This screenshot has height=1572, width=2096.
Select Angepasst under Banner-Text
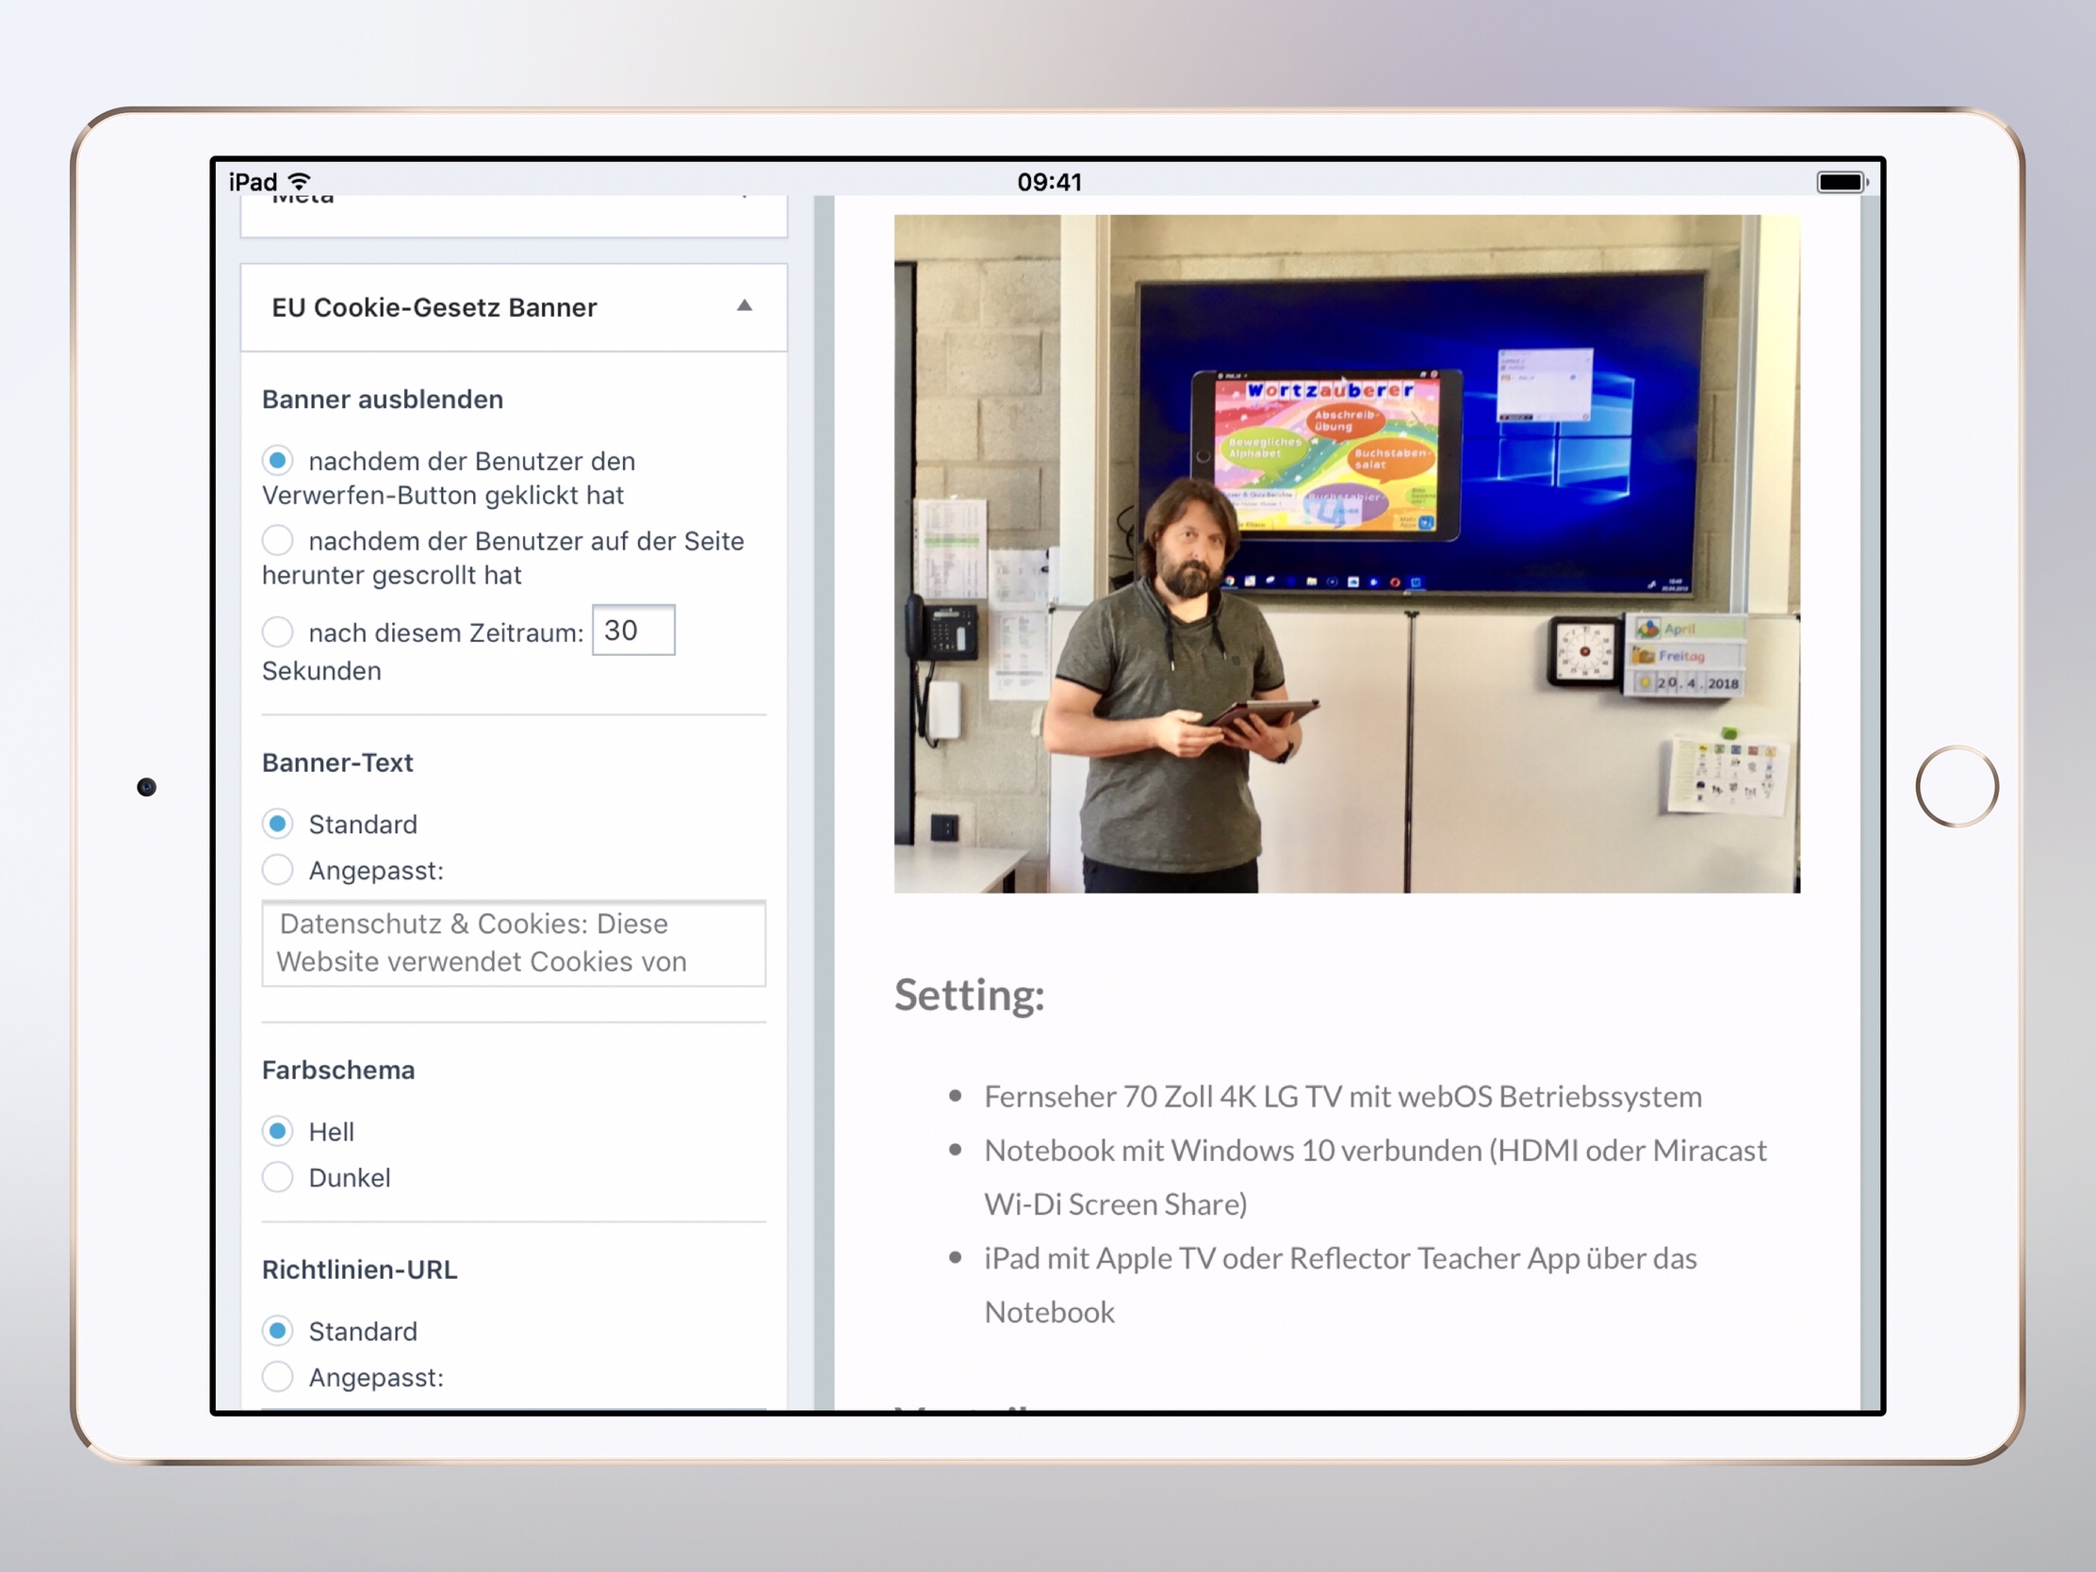[278, 869]
